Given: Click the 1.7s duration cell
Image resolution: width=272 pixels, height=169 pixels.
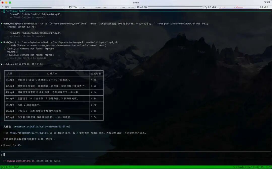Looking at the screenshot, I should point(96,105).
